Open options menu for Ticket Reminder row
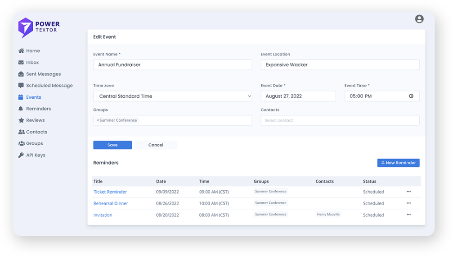 (x=408, y=192)
